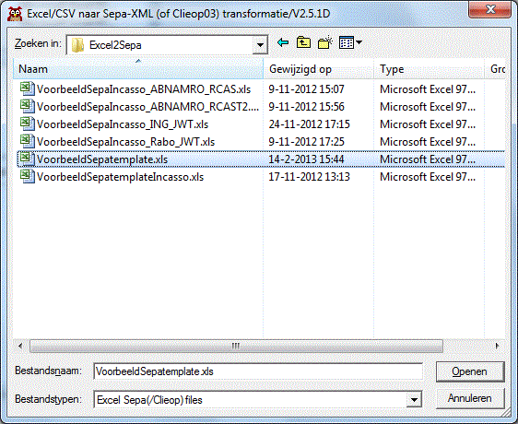
Task: Click Excel icon of VoorbeeldSepatemplateIncasso.xls
Action: (27, 176)
